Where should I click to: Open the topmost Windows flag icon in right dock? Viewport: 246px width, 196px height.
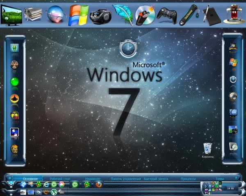click(x=233, y=47)
